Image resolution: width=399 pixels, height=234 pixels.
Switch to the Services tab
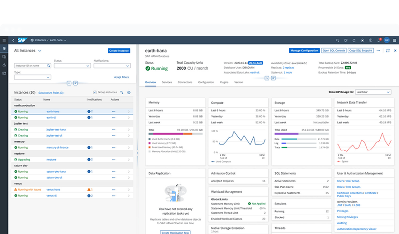pos(167,82)
